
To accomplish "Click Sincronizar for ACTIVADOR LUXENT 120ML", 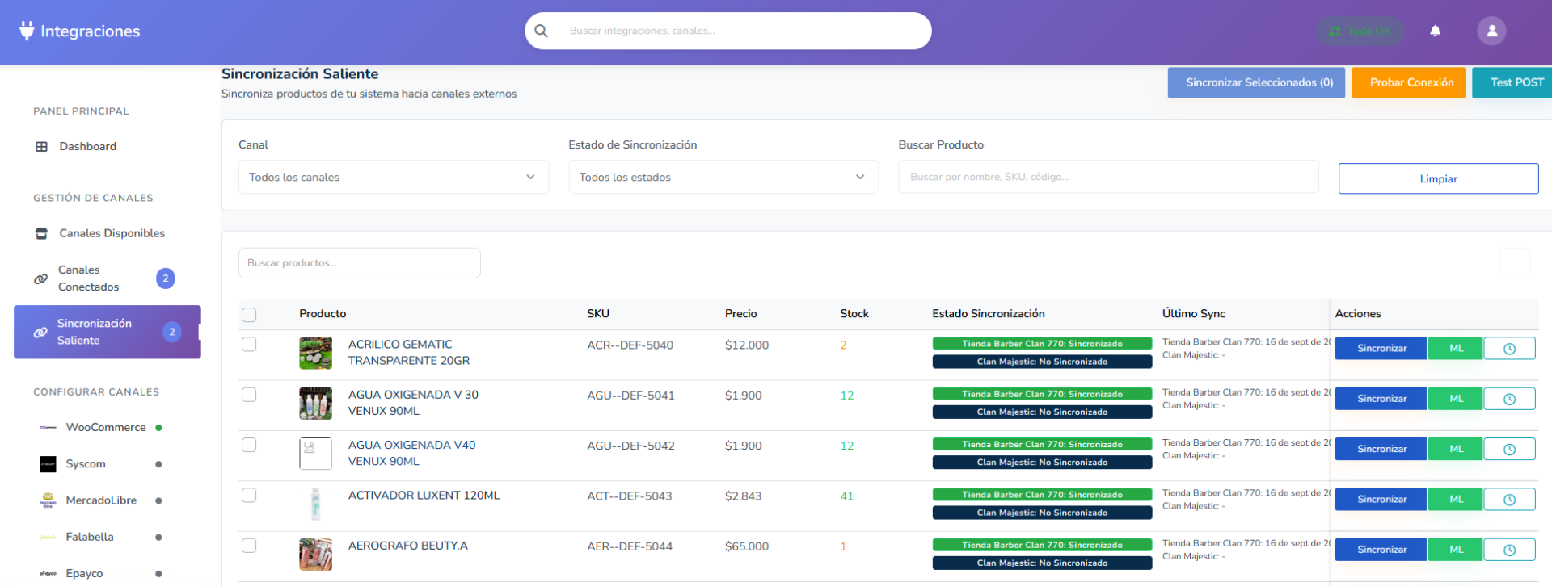I will tap(1381, 500).
